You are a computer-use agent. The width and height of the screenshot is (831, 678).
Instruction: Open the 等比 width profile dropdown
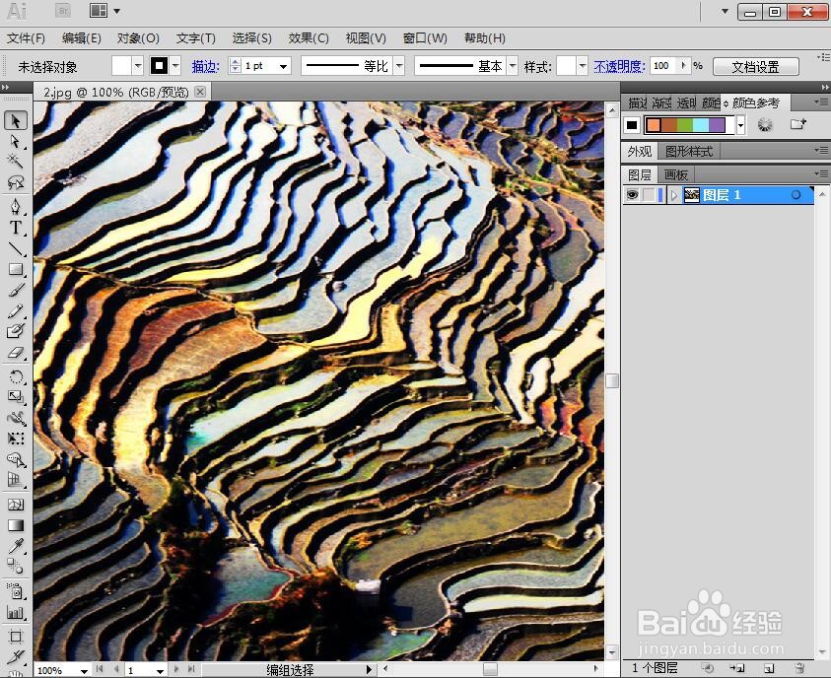point(399,66)
